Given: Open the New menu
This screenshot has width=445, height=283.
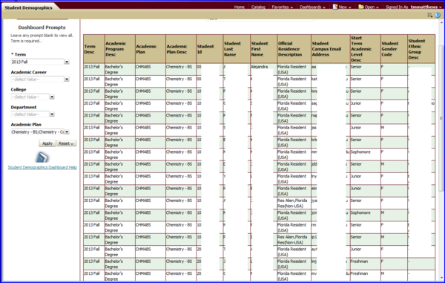Looking at the screenshot, I should [x=345, y=7].
